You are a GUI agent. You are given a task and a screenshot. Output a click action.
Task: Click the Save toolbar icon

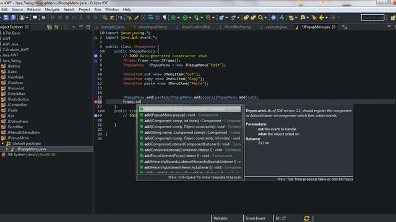click(6, 18)
